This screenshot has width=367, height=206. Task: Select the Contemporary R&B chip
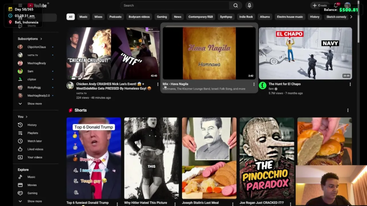[x=200, y=17]
